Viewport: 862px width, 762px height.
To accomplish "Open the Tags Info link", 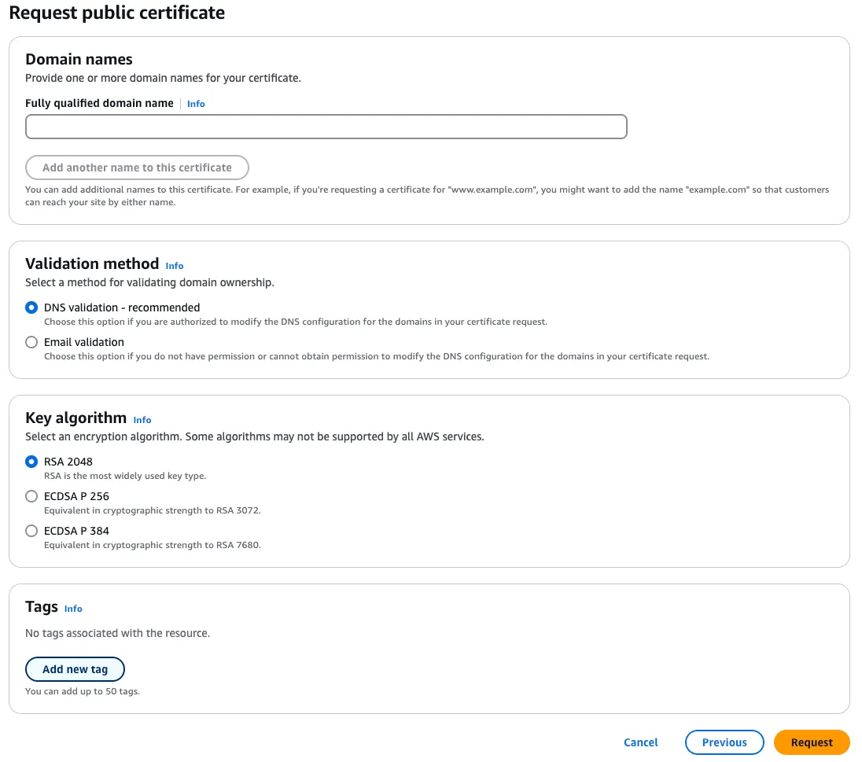I will click(x=73, y=609).
